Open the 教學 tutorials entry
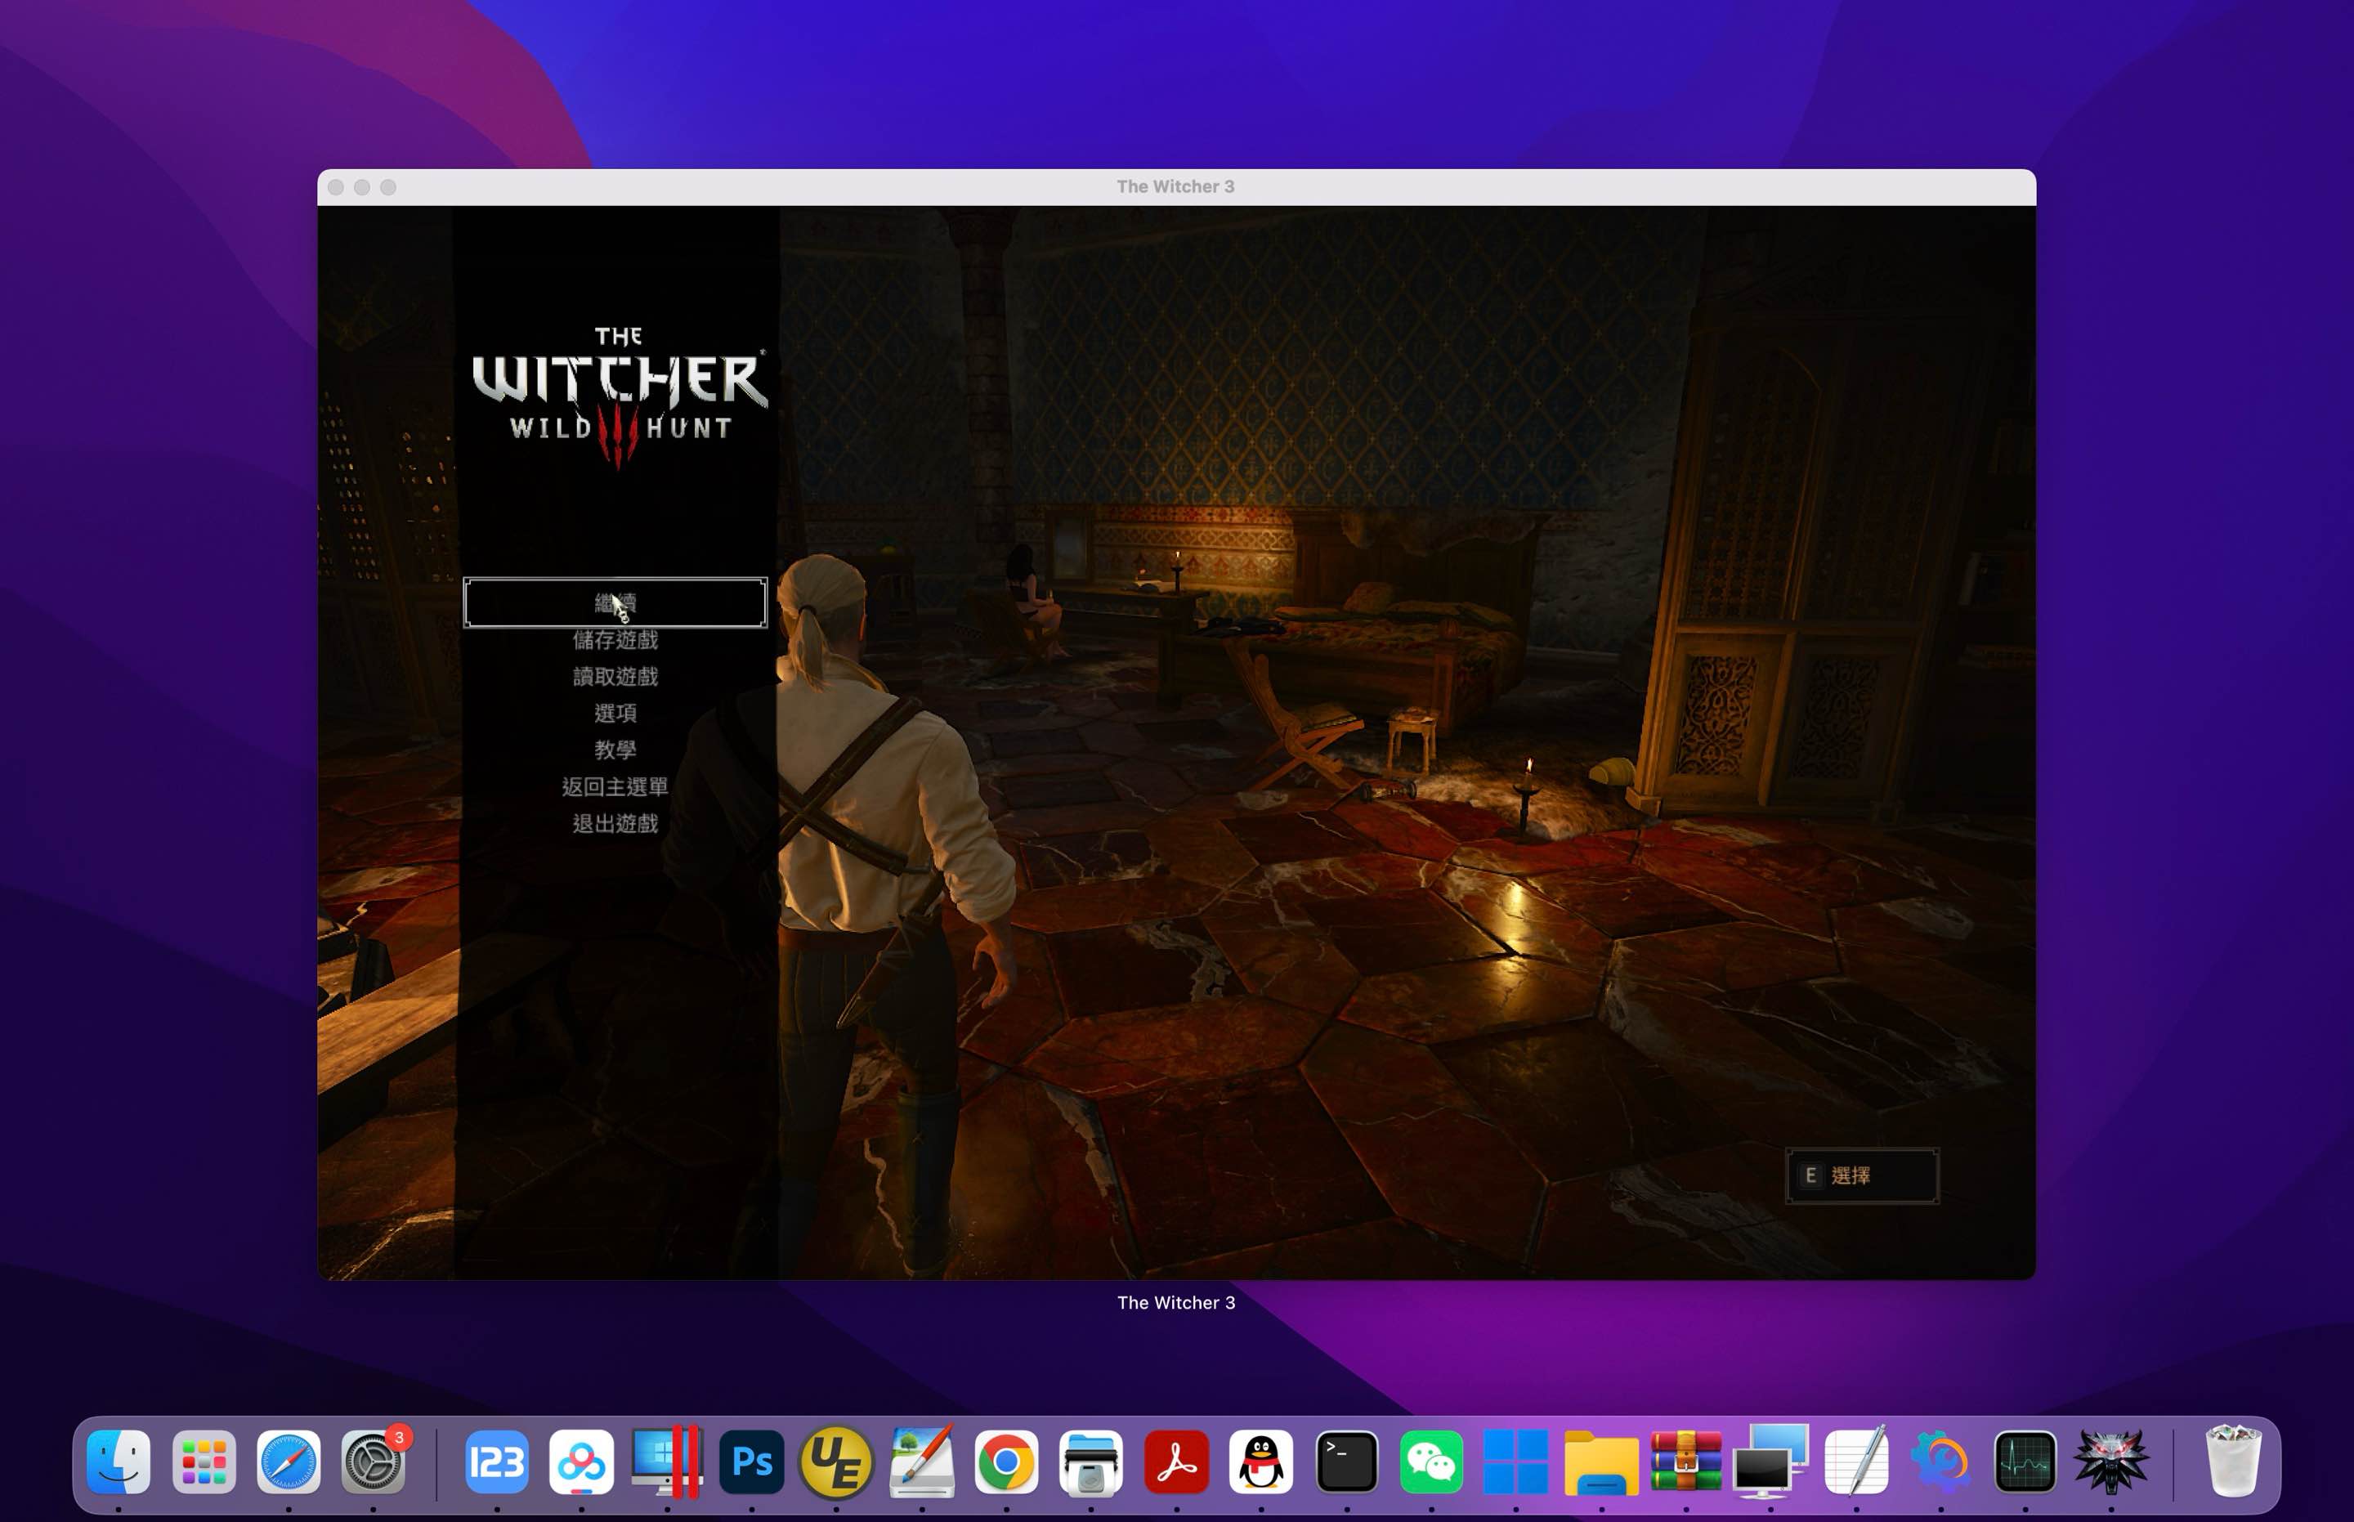 [x=615, y=750]
